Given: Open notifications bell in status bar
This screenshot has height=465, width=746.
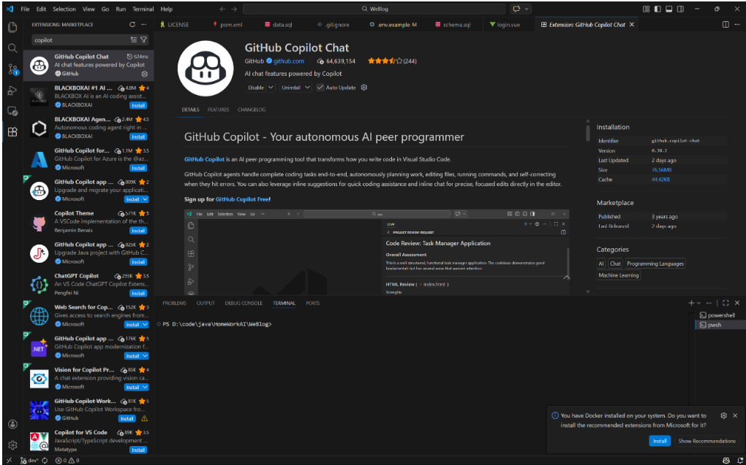Looking at the screenshot, I should click(740, 460).
